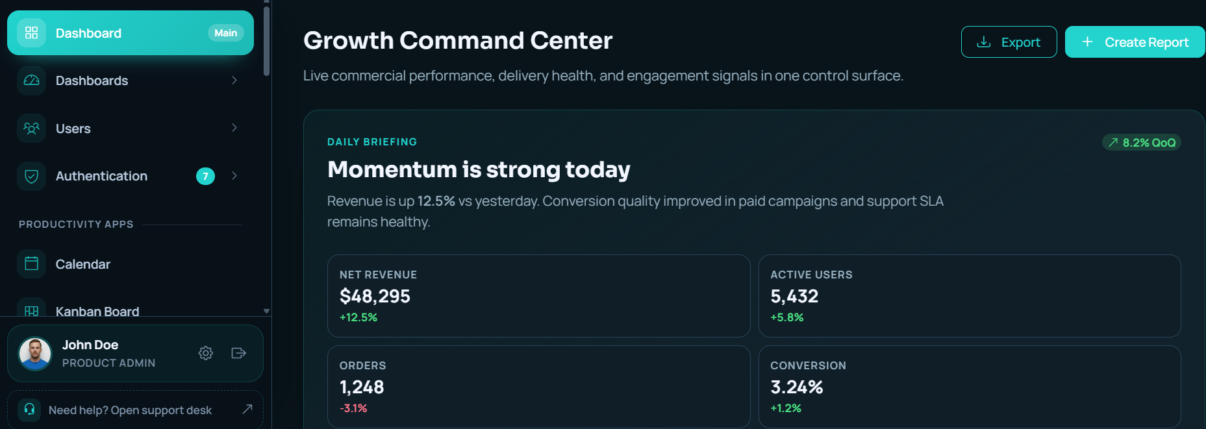
Task: Open settings via the gear icon
Action: 206,353
